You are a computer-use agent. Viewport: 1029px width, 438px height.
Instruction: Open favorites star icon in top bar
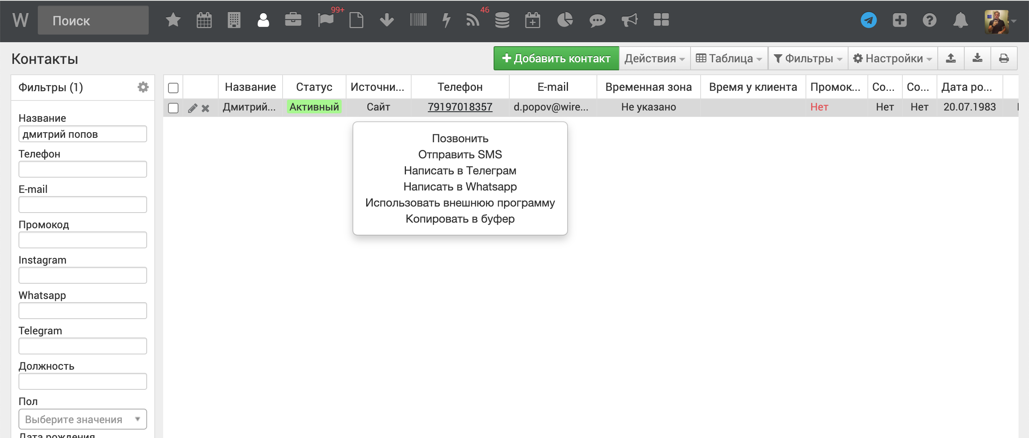(173, 20)
